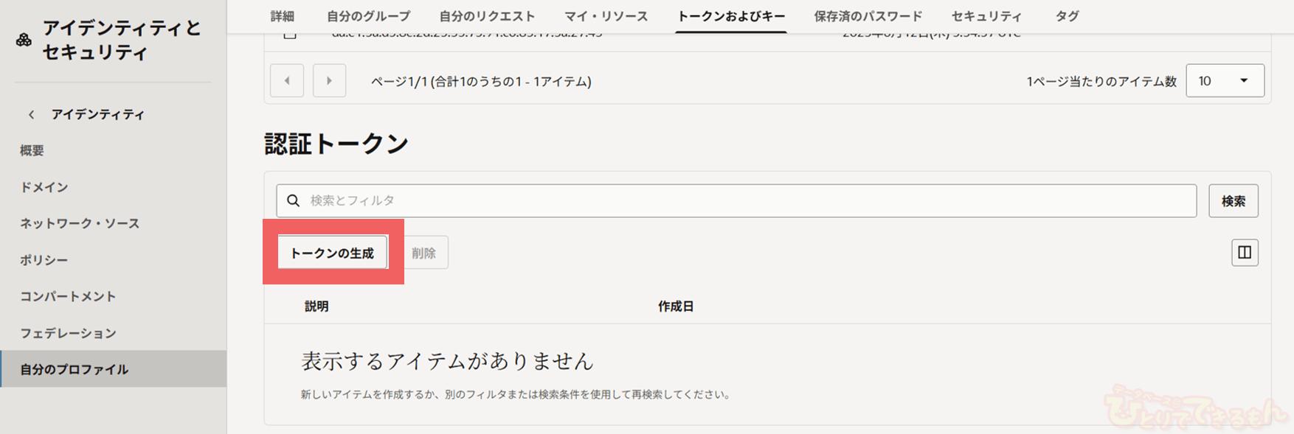Navigate to ポリシー in sidebar
The height and width of the screenshot is (434, 1294).
[x=44, y=260]
